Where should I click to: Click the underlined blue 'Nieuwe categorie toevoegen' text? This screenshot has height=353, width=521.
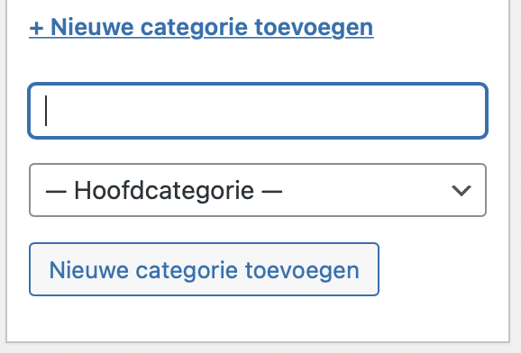(x=212, y=28)
